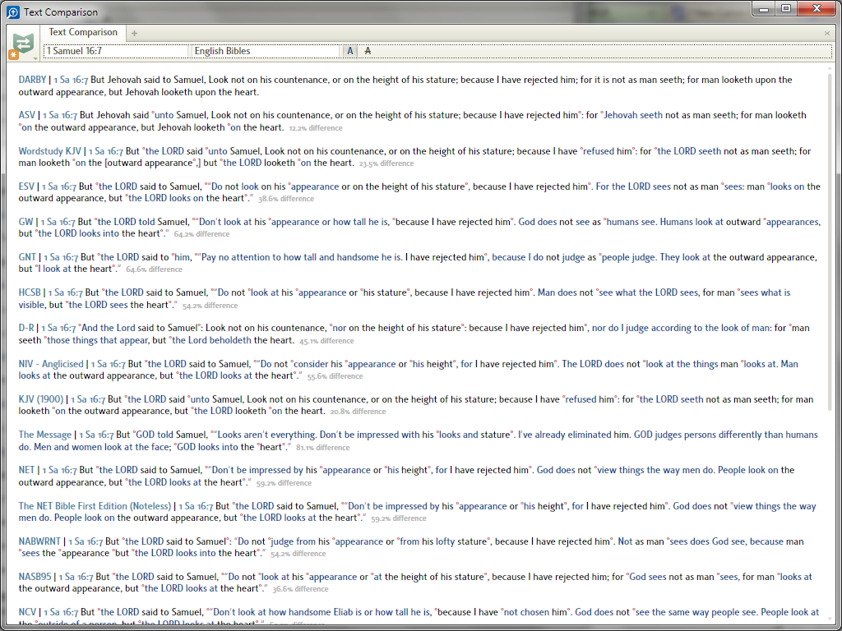Open the HCSB version link

[30, 293]
